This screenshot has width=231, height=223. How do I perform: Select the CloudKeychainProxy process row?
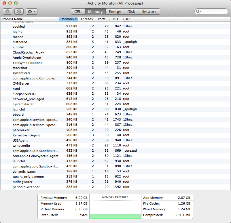[x=115, y=52]
